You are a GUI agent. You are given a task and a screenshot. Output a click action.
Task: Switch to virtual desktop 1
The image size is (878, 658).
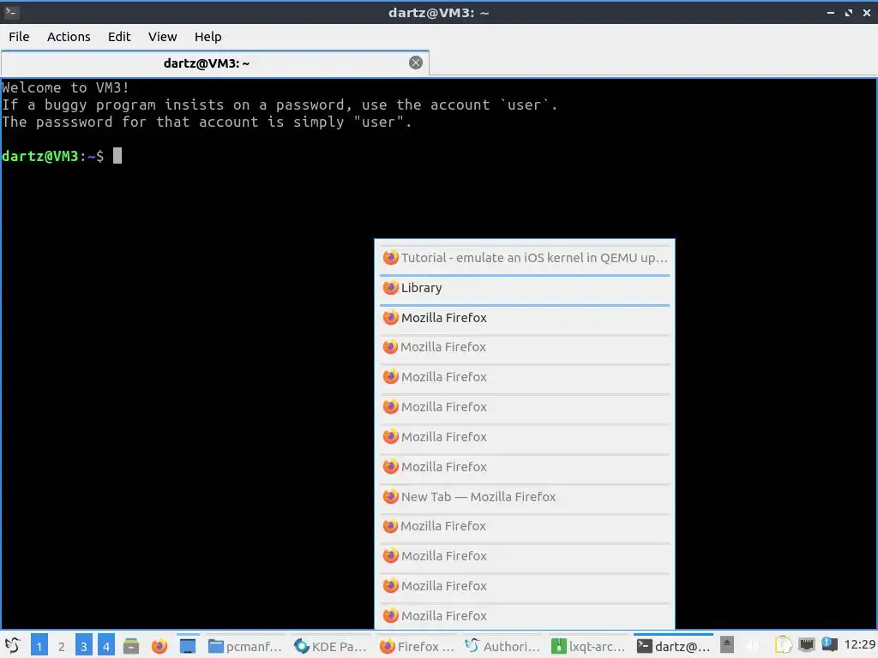tap(39, 646)
